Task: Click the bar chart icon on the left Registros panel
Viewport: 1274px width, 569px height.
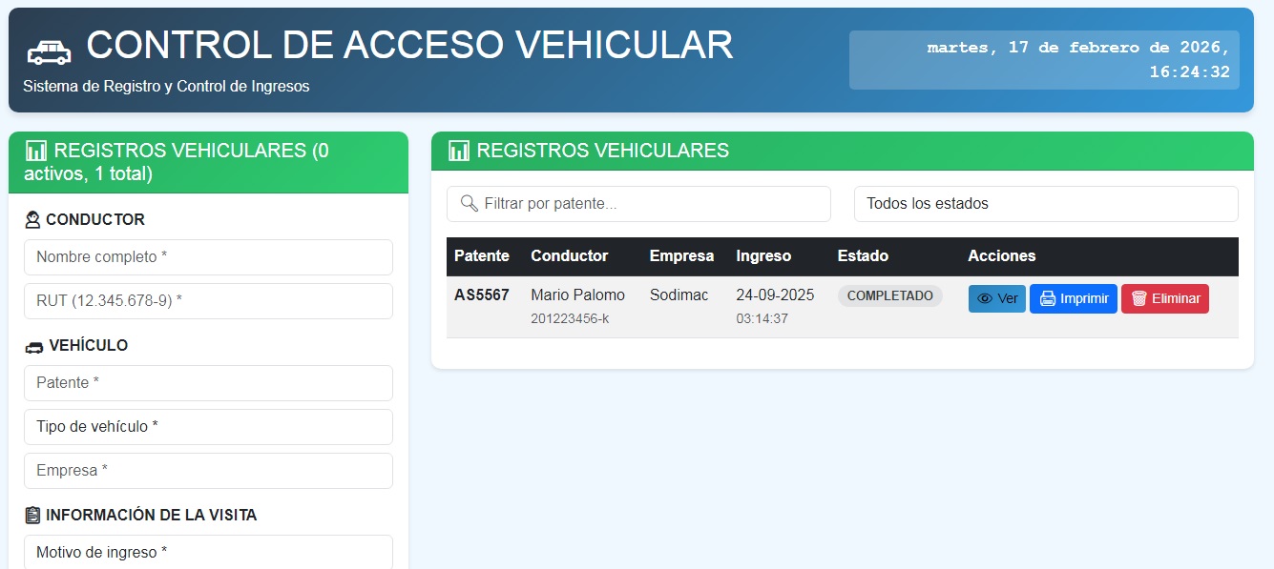Action: [36, 149]
